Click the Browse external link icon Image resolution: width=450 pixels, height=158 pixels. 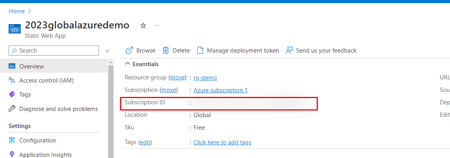(129, 51)
